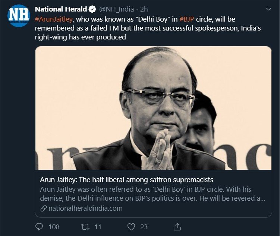Share this tweet via the share icon
This screenshot has height=236, width=280.
coord(177,226)
